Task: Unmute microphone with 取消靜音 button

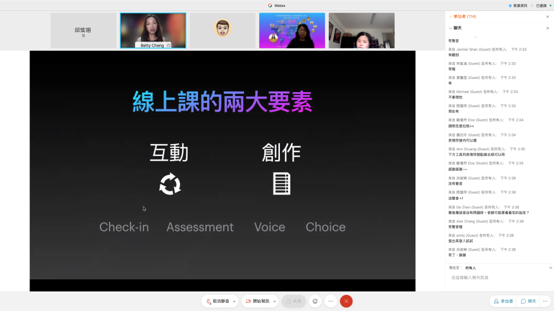Action: coord(217,301)
